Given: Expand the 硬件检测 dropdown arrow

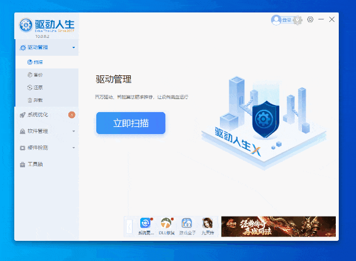Looking at the screenshot, I should pos(74,148).
